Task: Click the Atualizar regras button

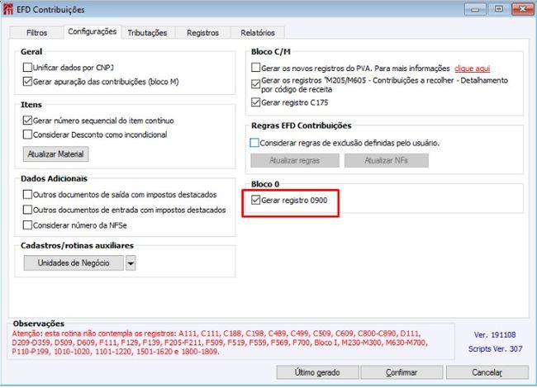Action: [295, 160]
